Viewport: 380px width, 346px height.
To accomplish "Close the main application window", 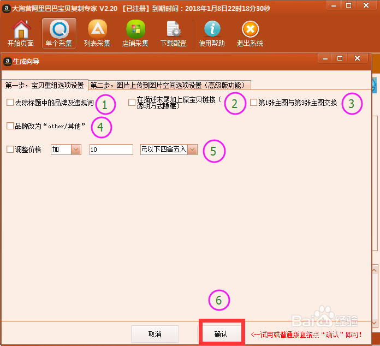I will pyautogui.click(x=366, y=5).
